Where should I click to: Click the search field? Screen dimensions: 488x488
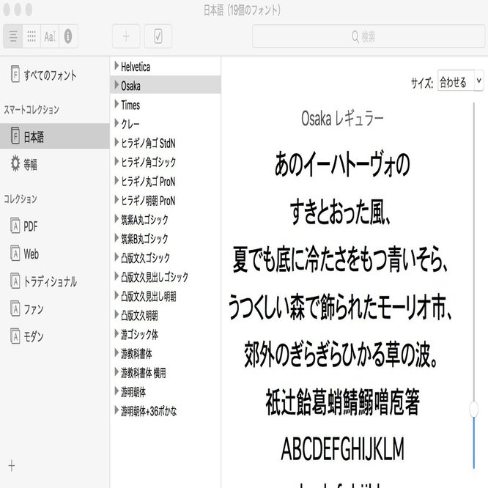pos(368,37)
